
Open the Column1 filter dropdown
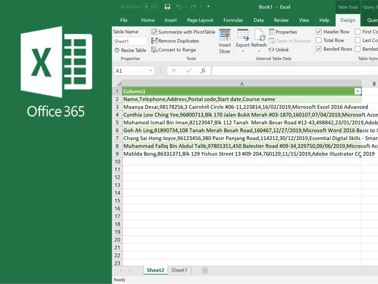[357, 91]
